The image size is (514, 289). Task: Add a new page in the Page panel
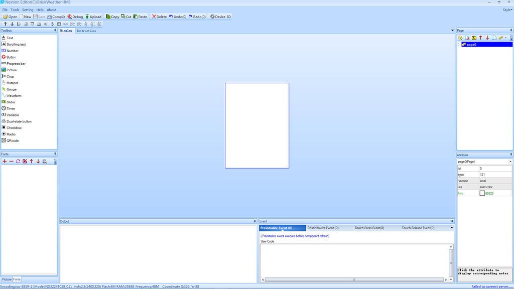click(460, 38)
